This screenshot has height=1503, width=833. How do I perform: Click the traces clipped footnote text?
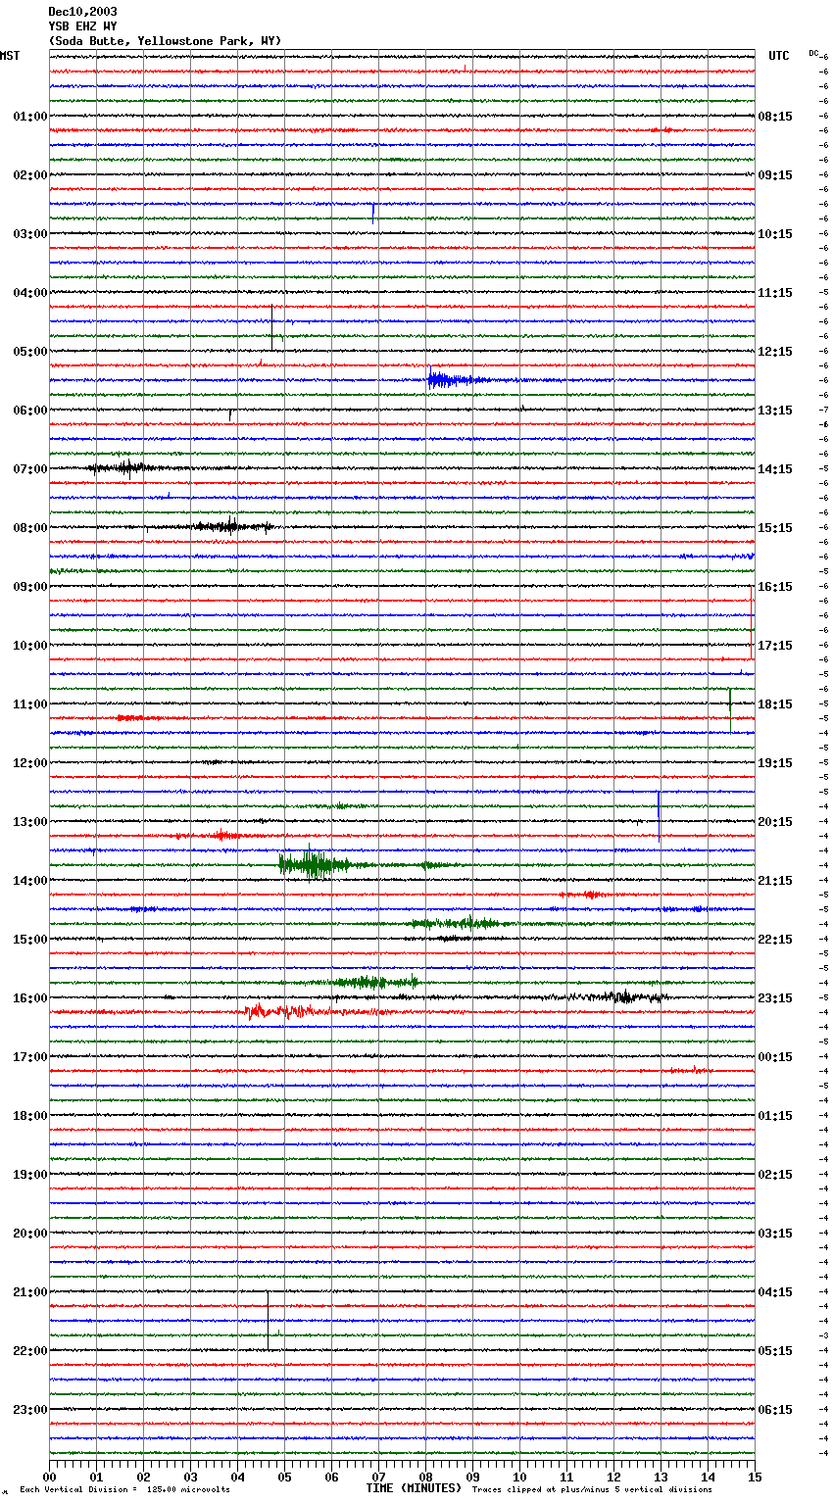pyautogui.click(x=592, y=1489)
